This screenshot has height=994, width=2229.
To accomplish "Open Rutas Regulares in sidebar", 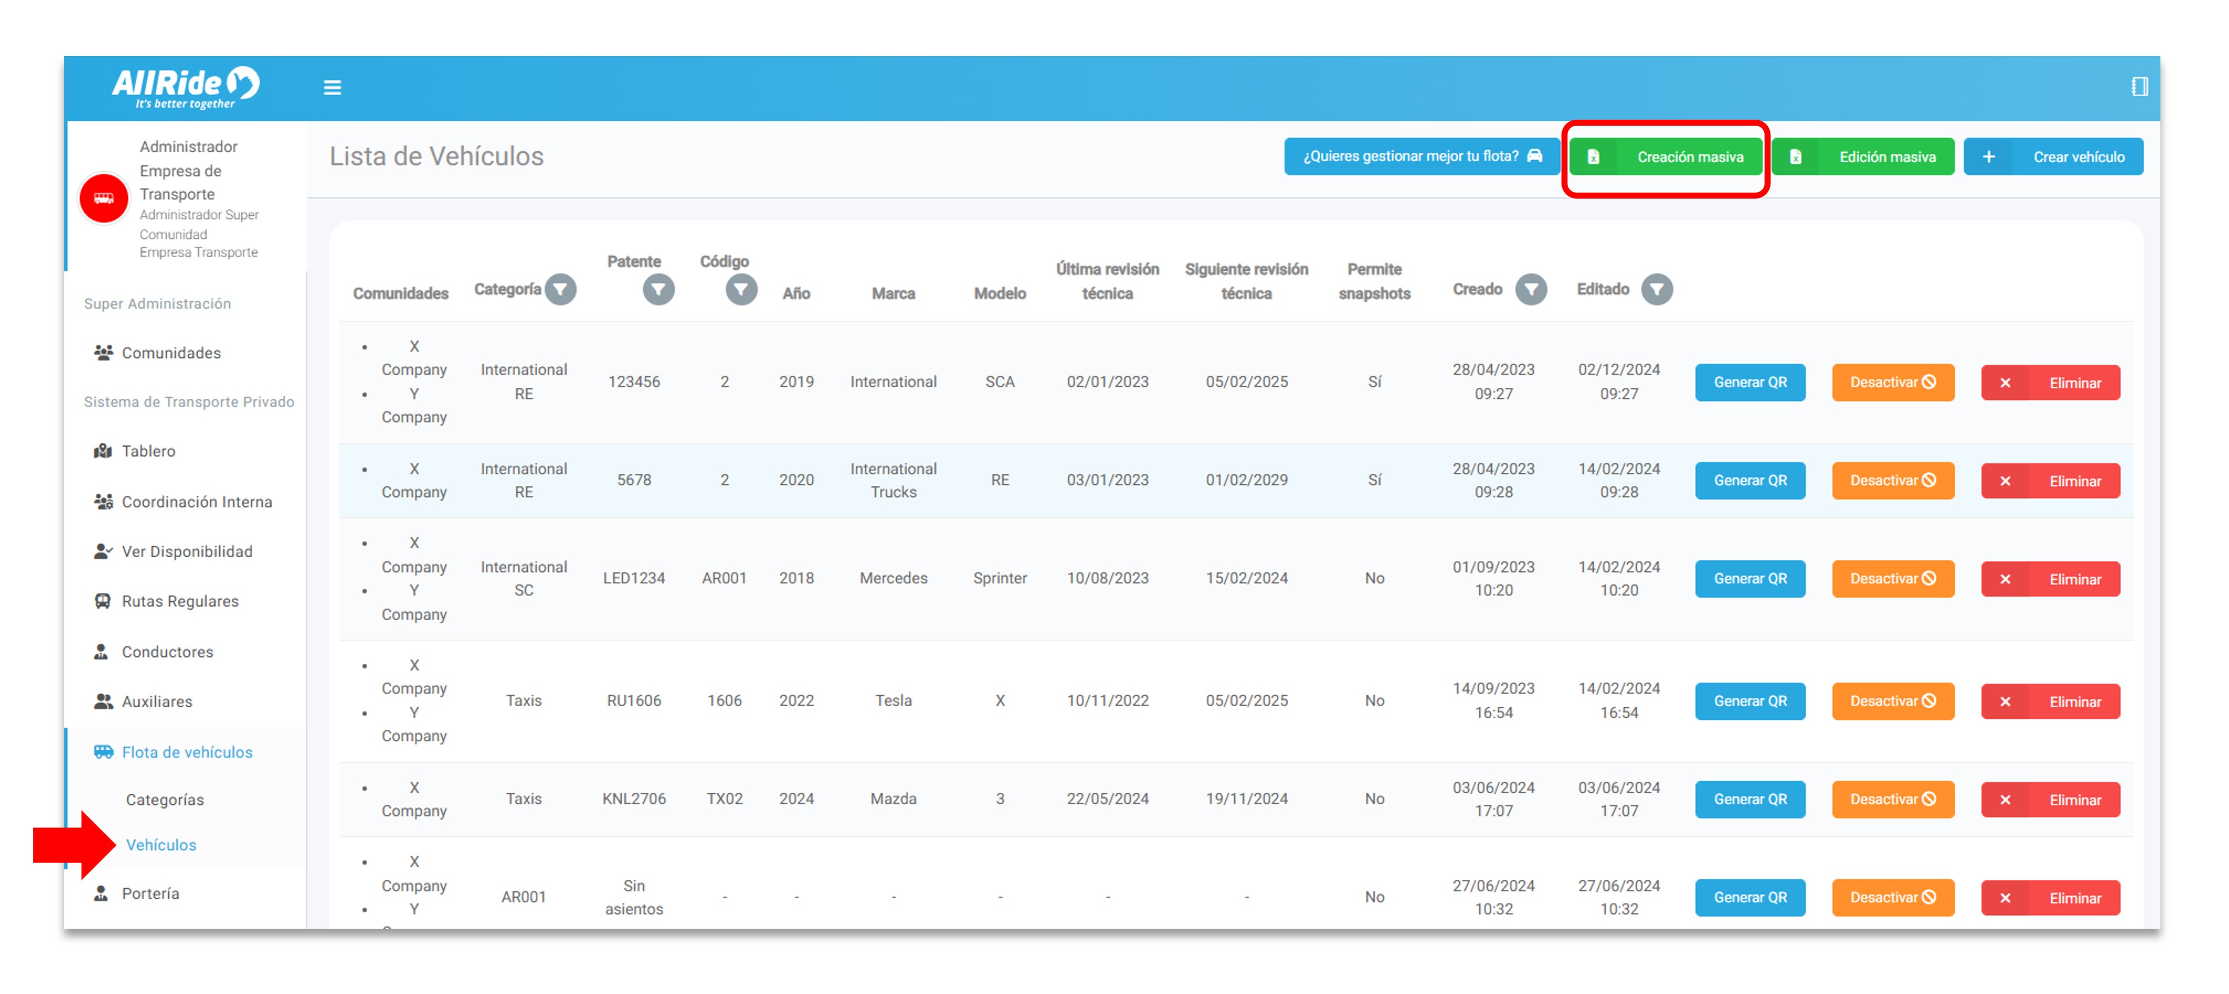I will [180, 602].
